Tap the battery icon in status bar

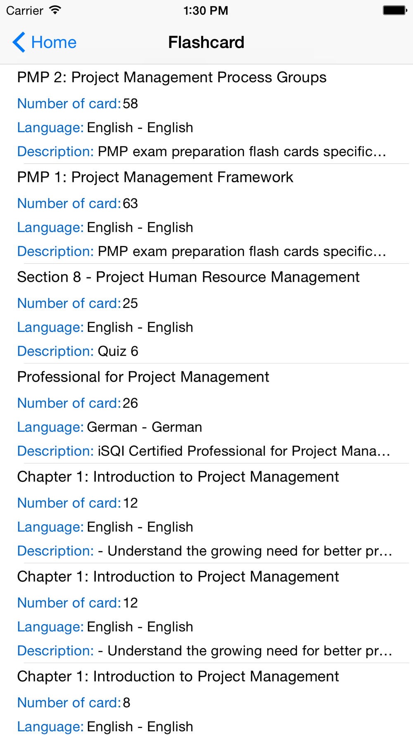click(395, 10)
